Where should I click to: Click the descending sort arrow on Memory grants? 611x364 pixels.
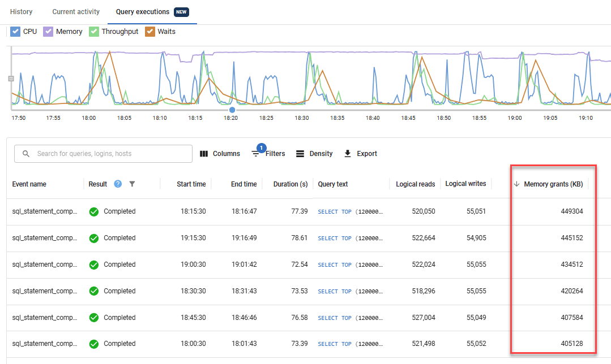[x=517, y=183]
